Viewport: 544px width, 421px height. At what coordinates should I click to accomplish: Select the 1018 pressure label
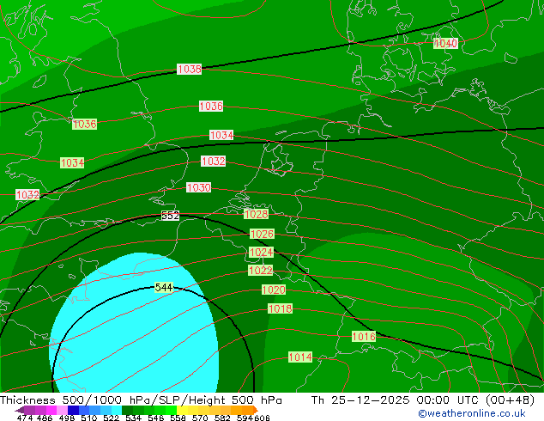[280, 308]
